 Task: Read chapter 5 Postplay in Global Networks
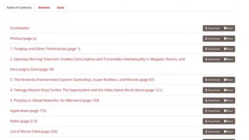point(228,100)
